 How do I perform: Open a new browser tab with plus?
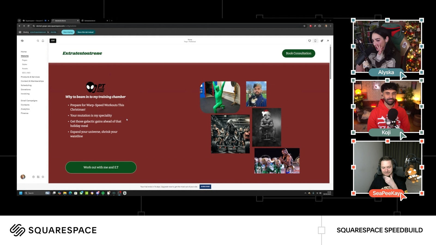coord(112,21)
